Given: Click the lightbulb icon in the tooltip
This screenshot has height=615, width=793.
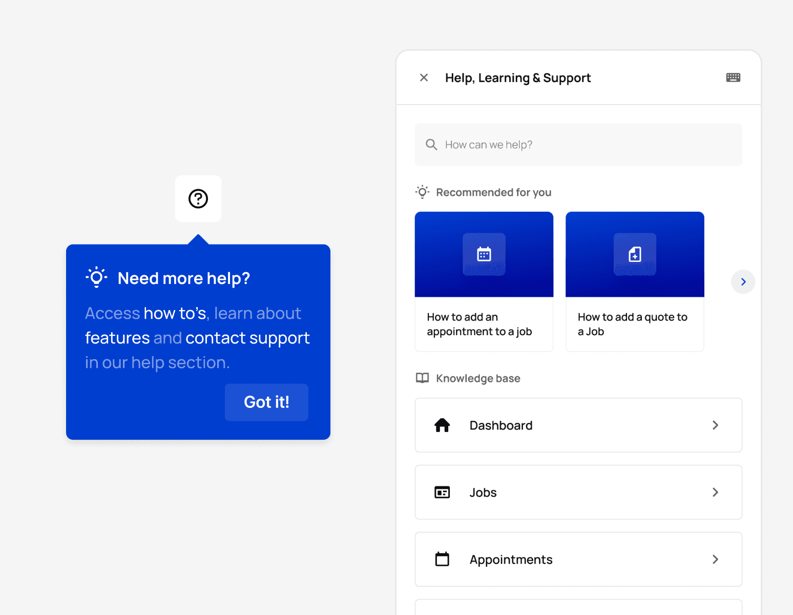Looking at the screenshot, I should 96,278.
